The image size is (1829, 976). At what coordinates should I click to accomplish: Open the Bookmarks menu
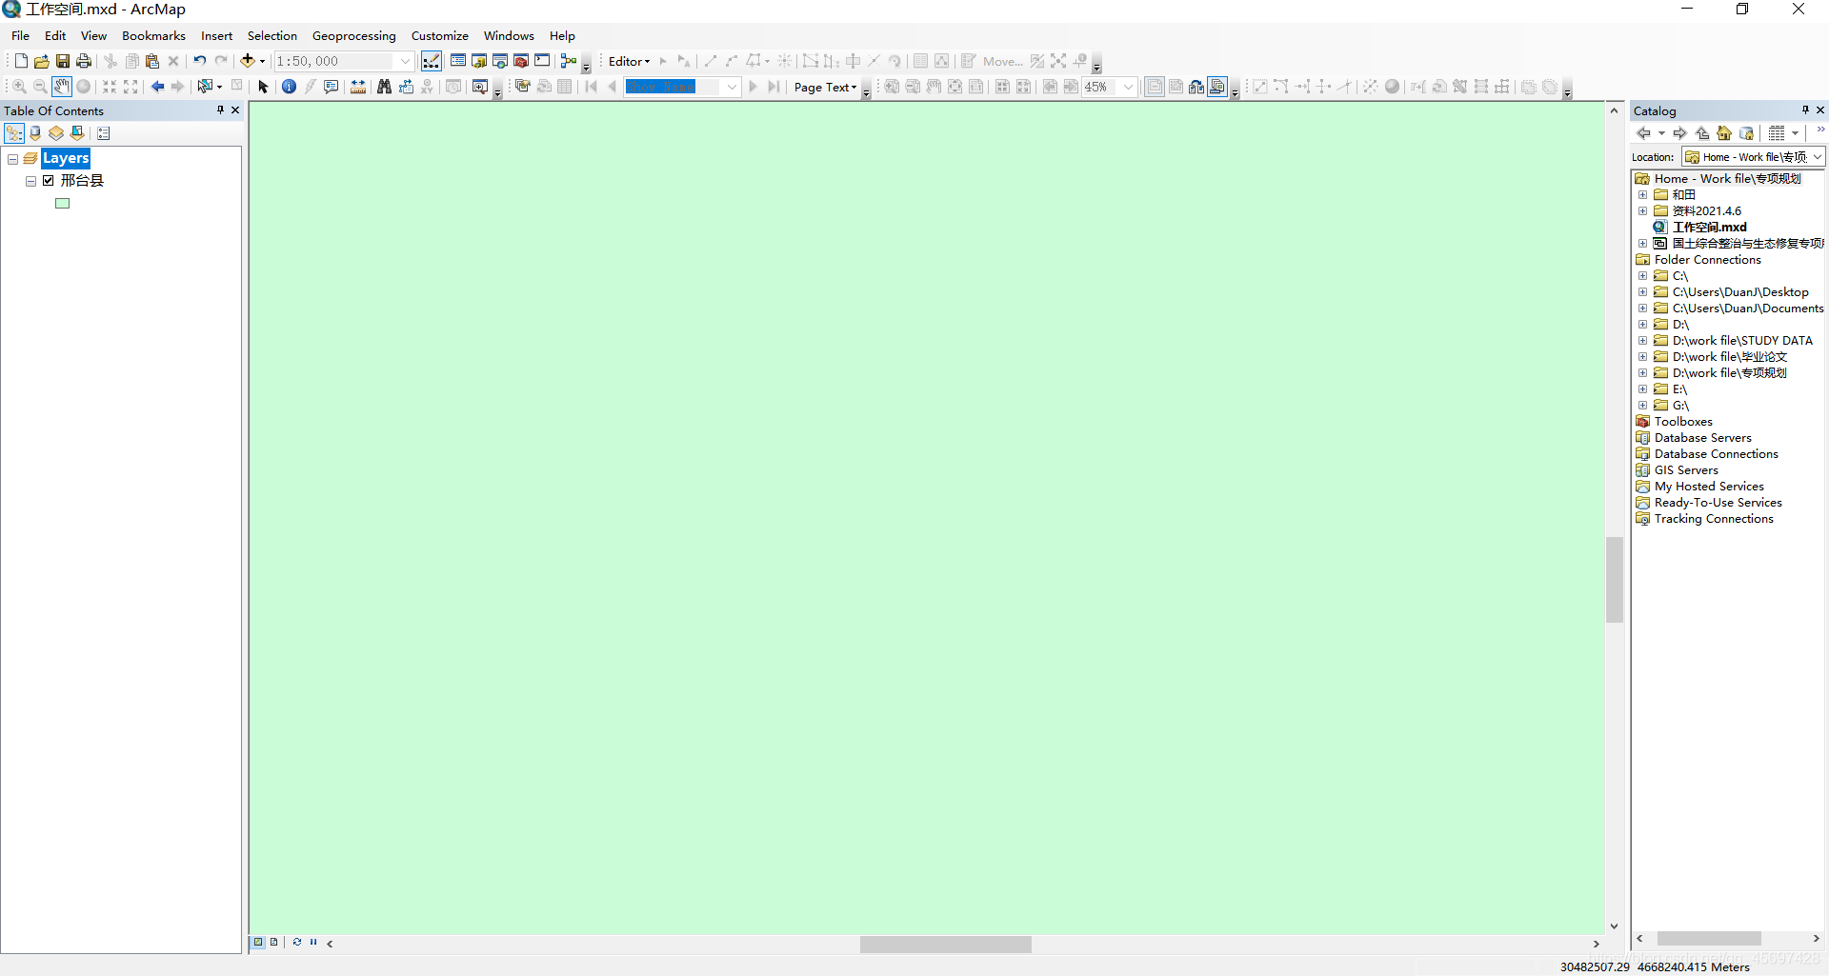[x=153, y=36]
